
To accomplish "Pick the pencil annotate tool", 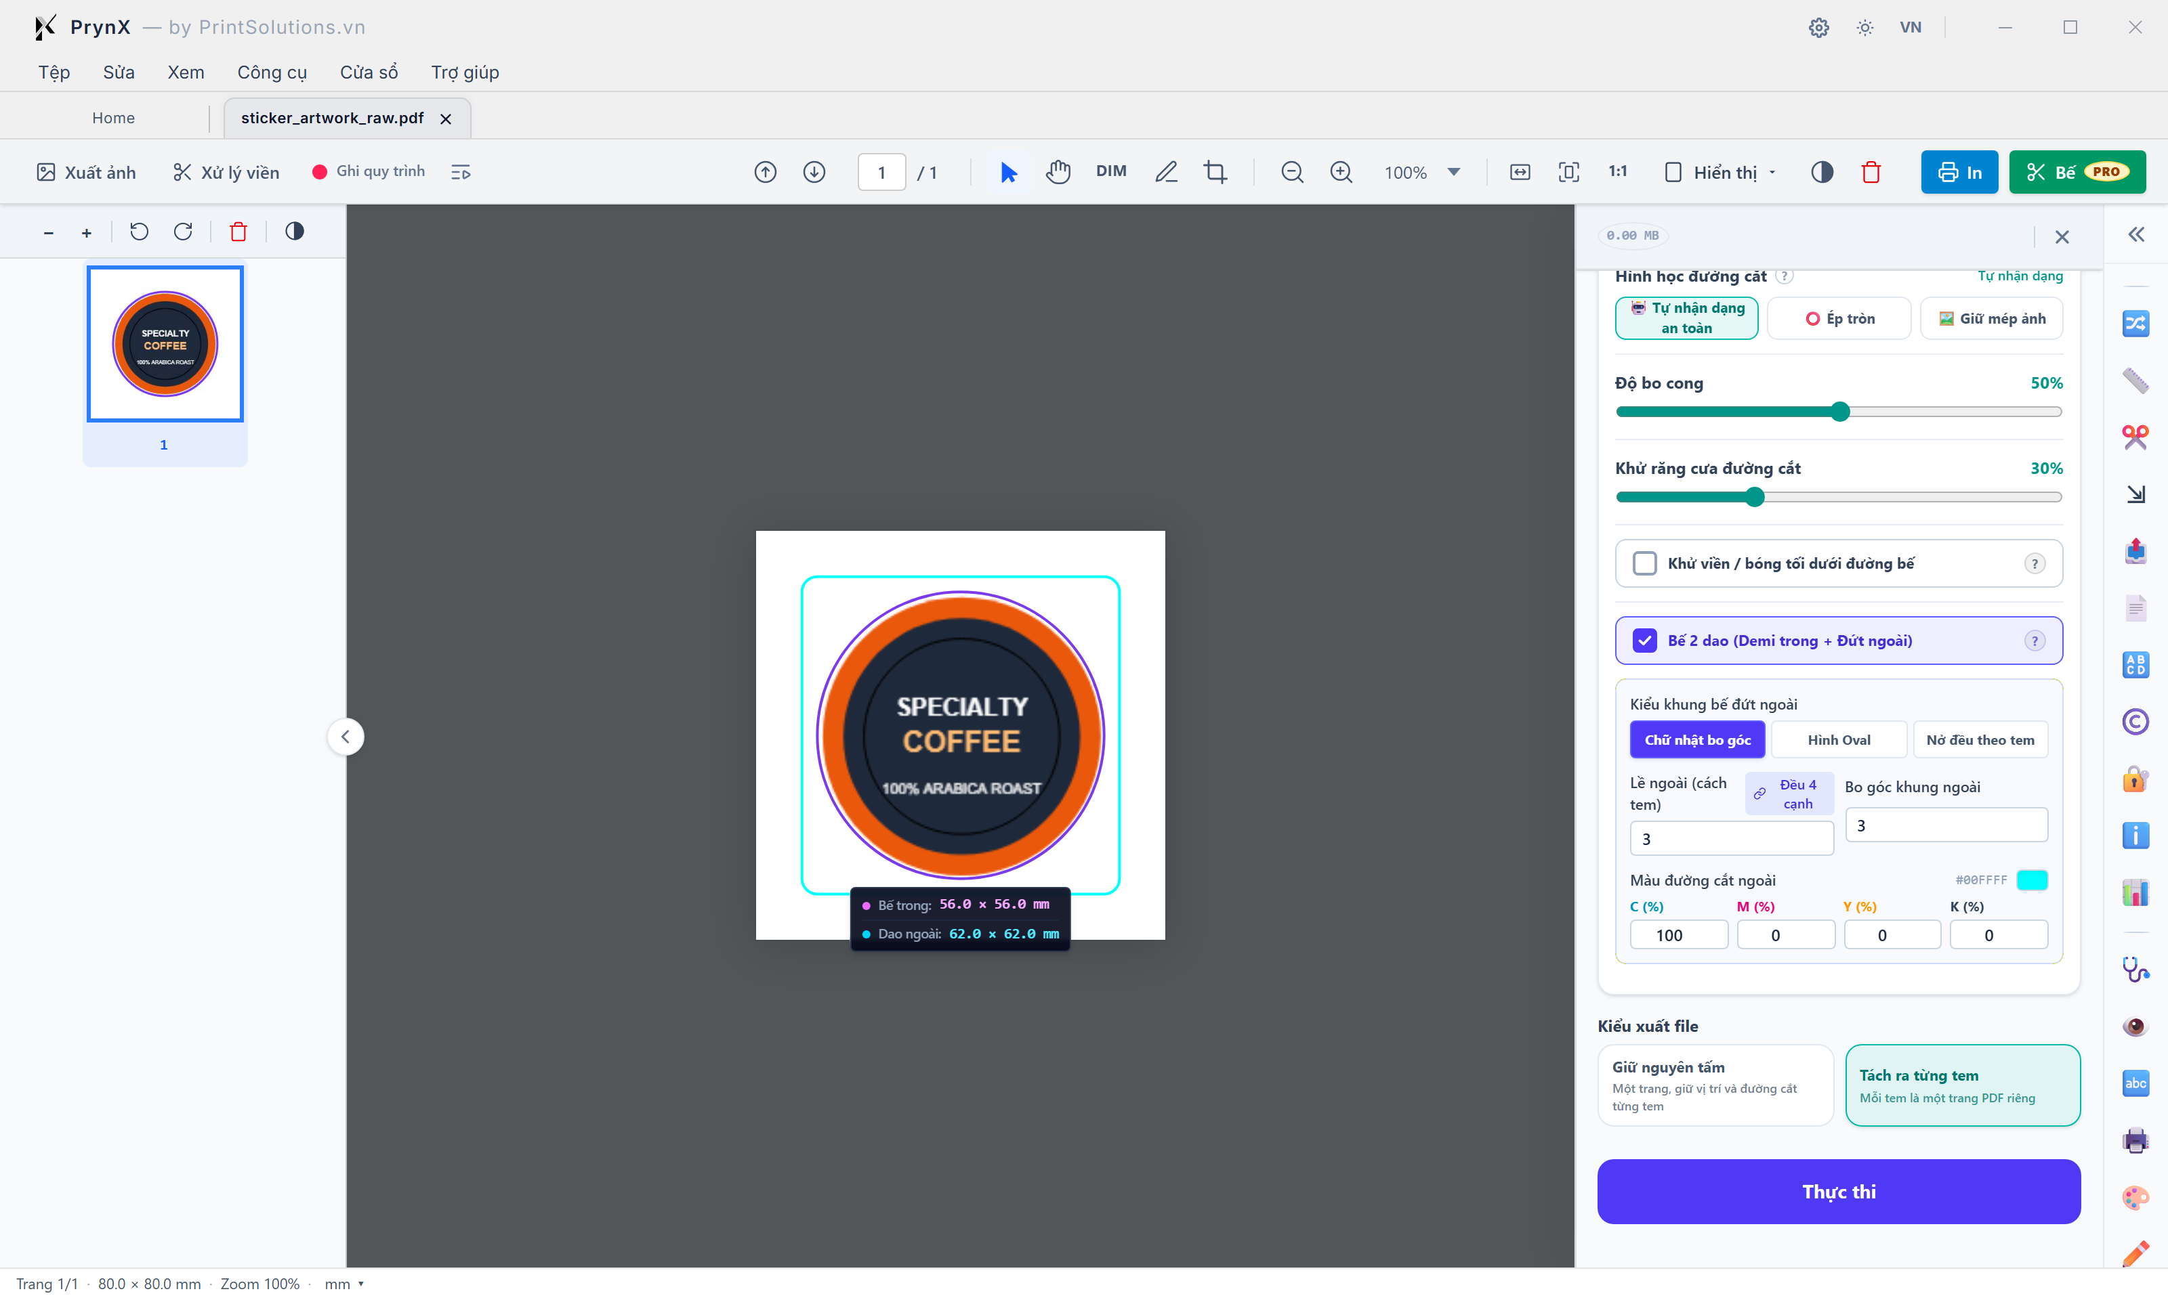I will (x=1165, y=172).
